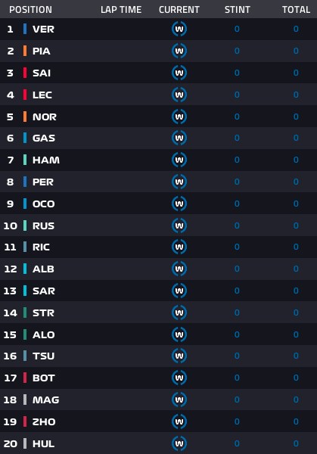Select driver name GAS in sixth position
Image resolution: width=317 pixels, height=454 pixels.
(44, 138)
